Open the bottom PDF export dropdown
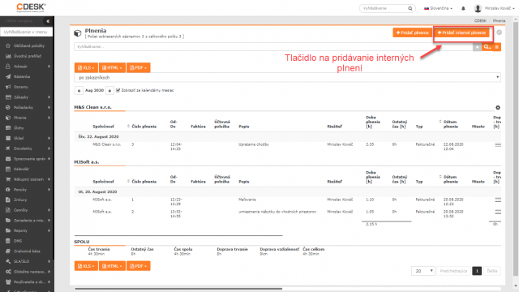This screenshot has height=292, width=519. click(139, 266)
